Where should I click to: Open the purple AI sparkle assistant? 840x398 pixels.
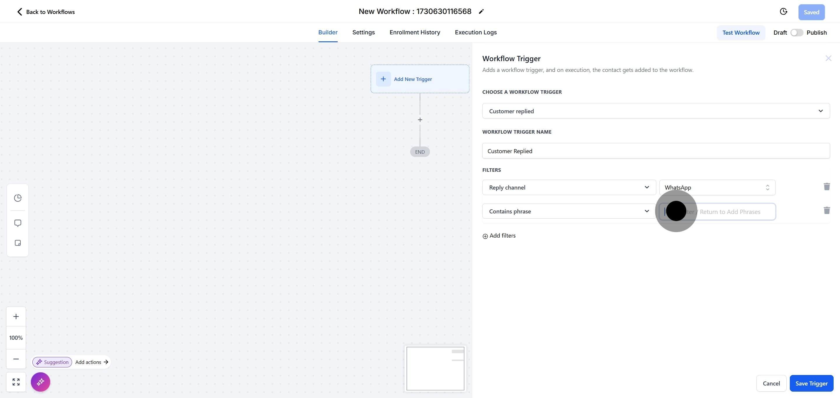coord(41,381)
